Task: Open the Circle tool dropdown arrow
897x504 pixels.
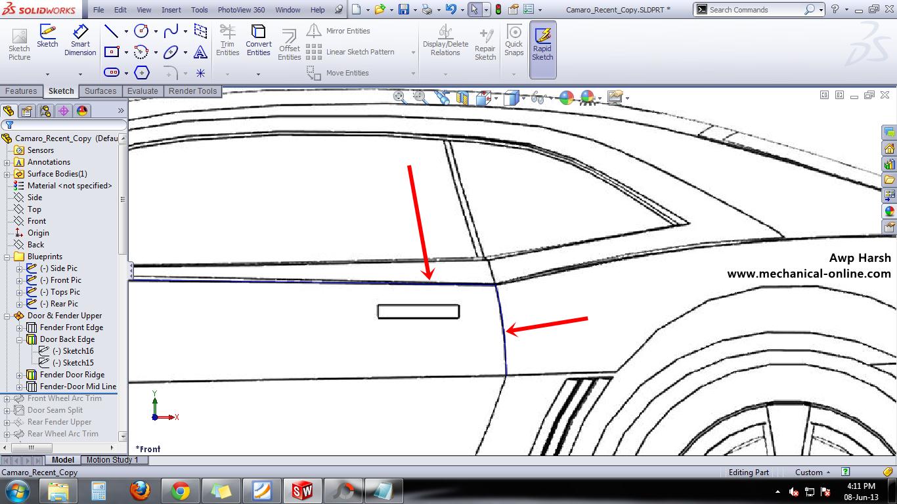Action: [156, 31]
